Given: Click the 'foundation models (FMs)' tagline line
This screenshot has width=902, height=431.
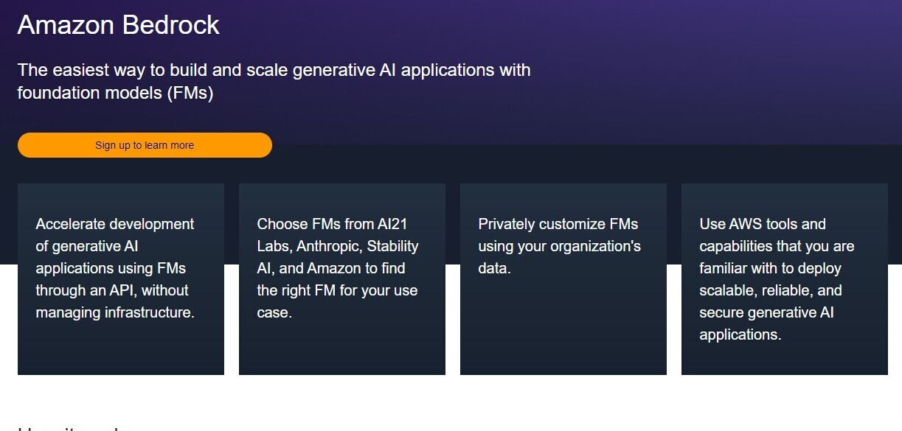Looking at the screenshot, I should tap(115, 94).
